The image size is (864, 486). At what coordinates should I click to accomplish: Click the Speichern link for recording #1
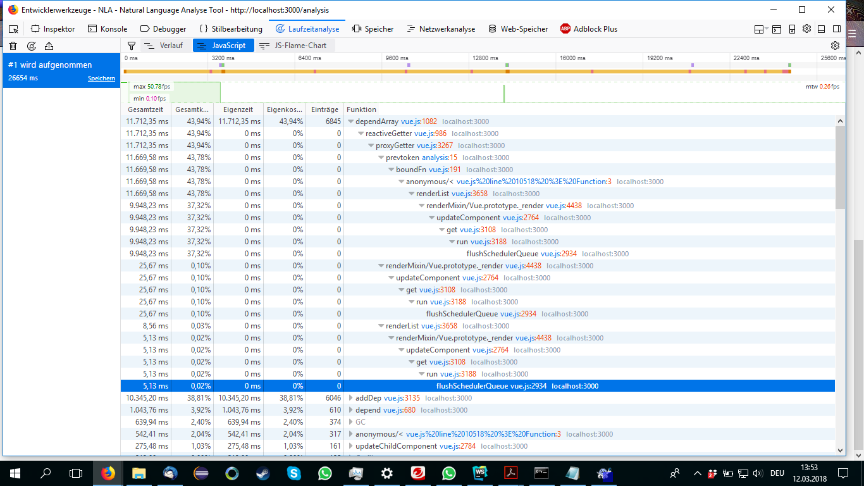(101, 78)
